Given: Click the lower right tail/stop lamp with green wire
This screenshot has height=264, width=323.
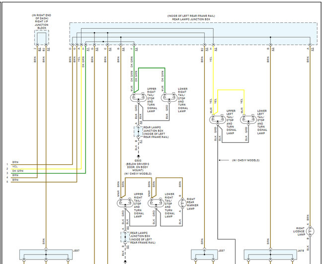Looking at the screenshot, I should (169, 97).
